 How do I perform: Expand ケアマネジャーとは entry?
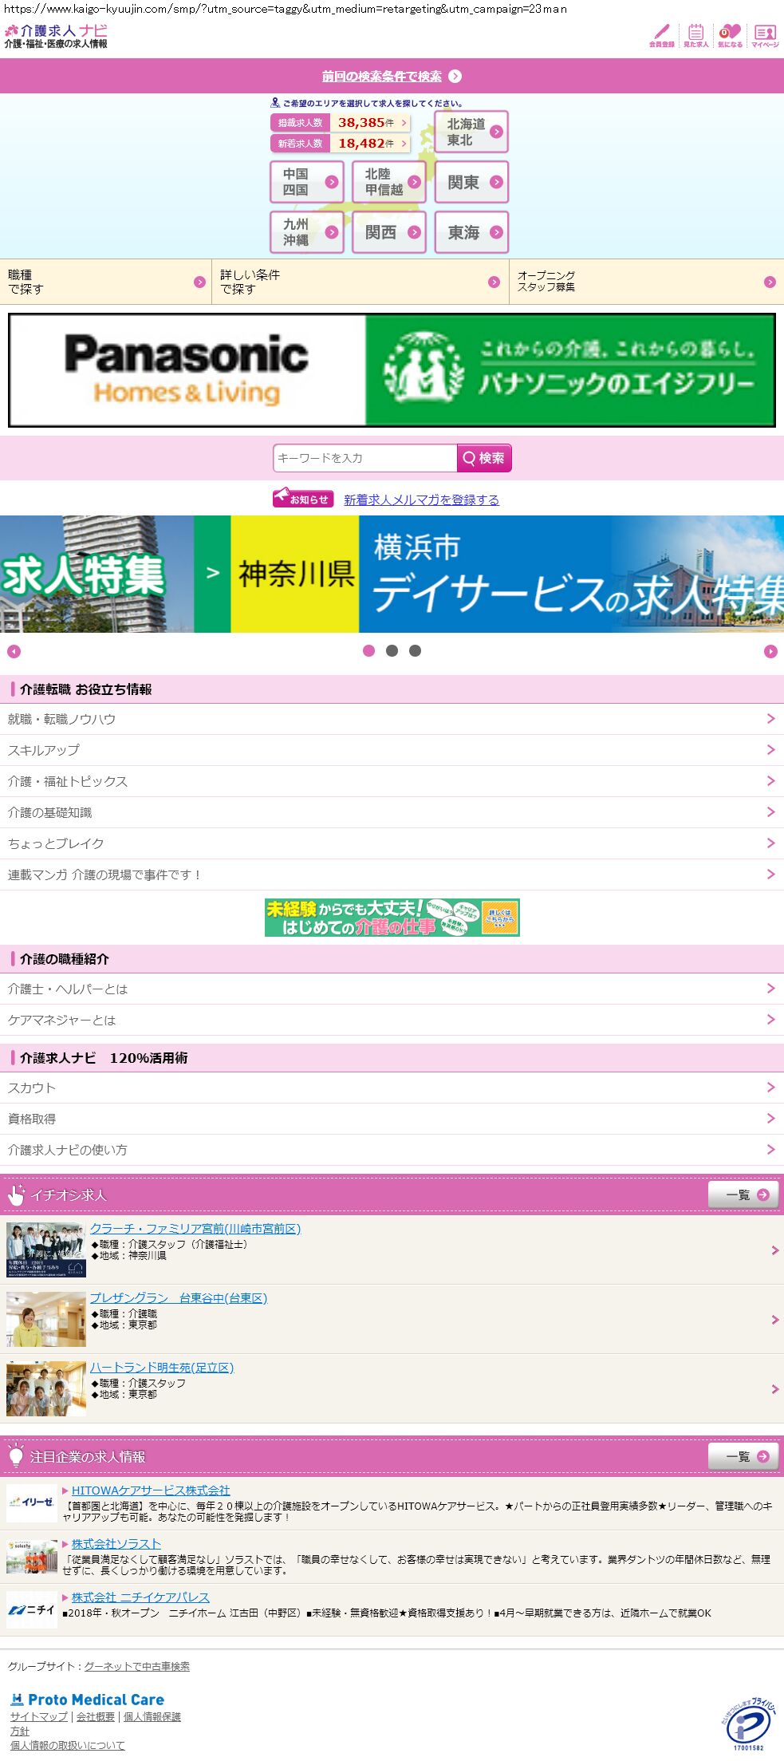click(392, 1020)
